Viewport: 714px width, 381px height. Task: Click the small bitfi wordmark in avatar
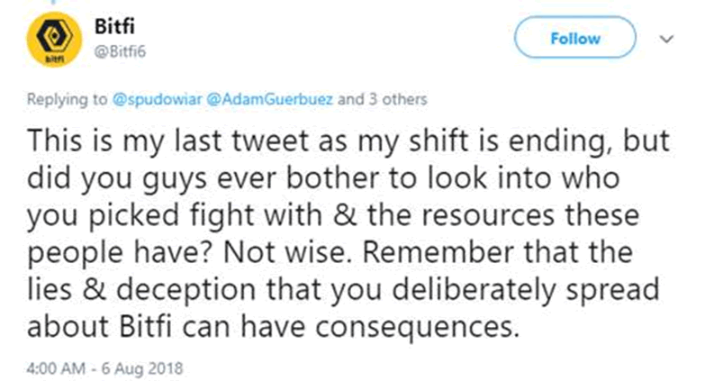[54, 59]
